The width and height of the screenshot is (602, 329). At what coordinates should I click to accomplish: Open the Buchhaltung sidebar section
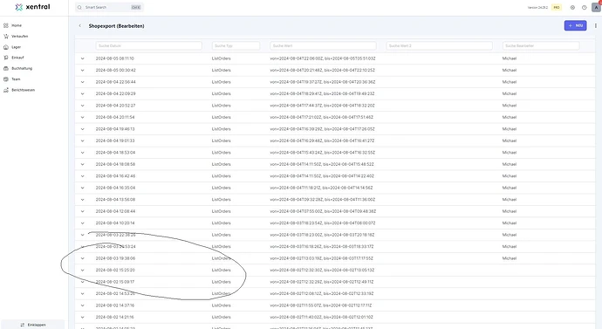[x=17, y=68]
